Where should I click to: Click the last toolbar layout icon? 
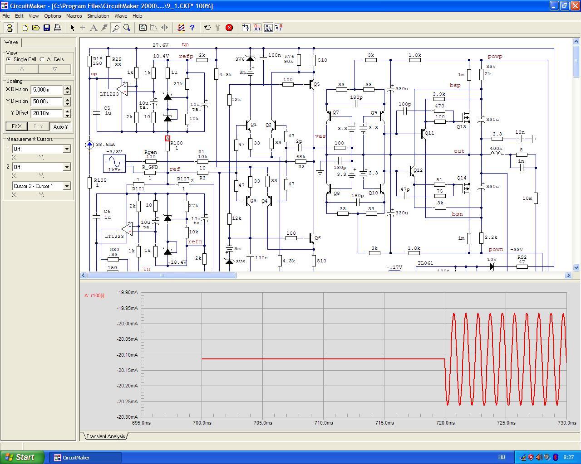(279, 28)
